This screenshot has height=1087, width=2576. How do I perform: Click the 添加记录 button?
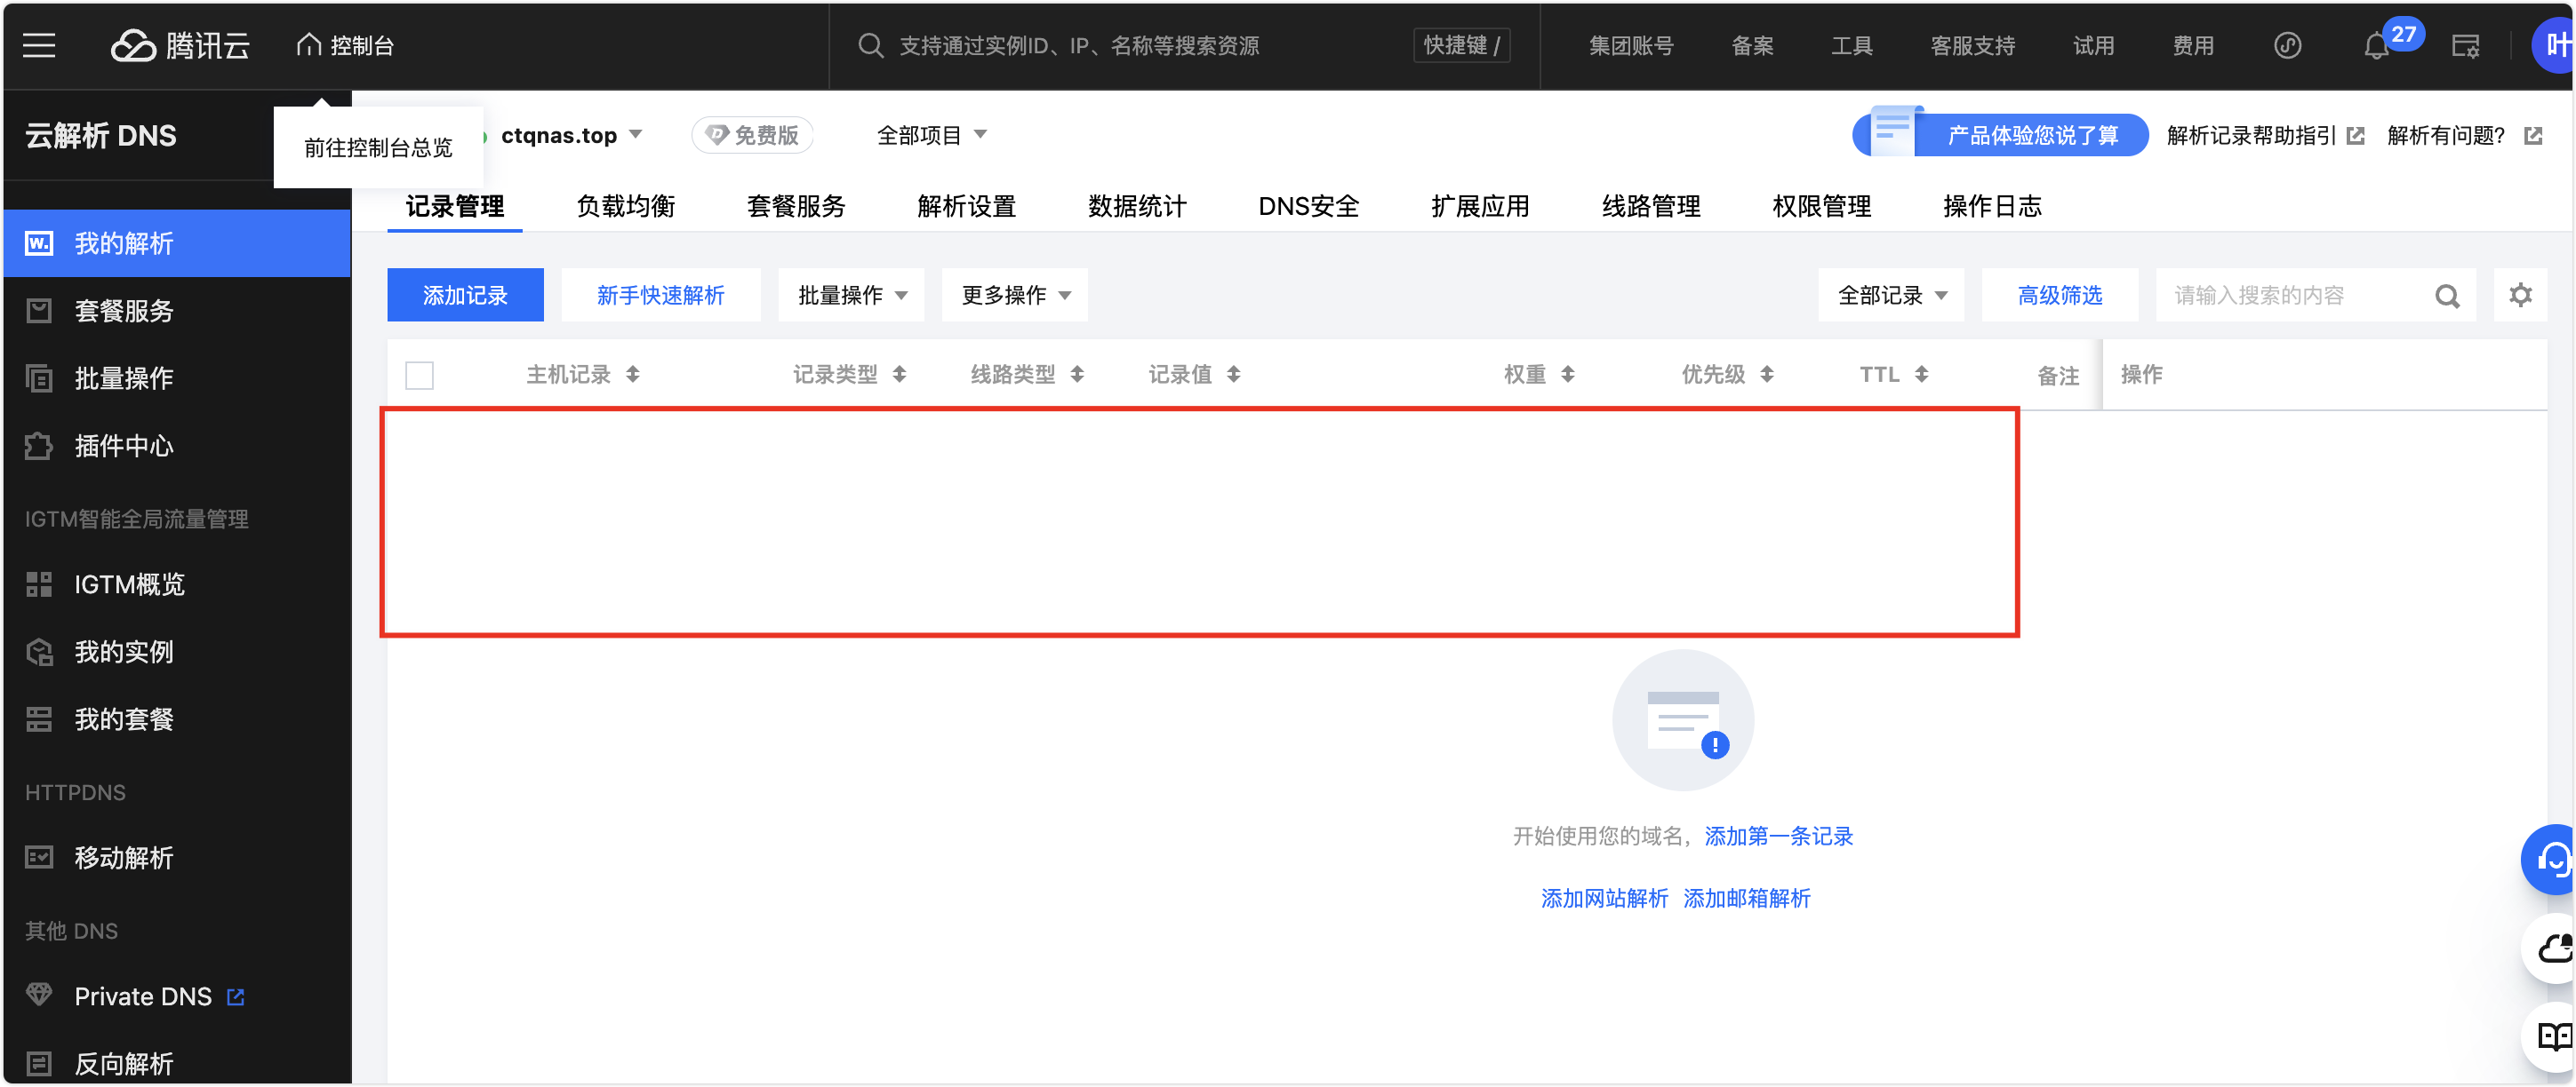(x=465, y=295)
